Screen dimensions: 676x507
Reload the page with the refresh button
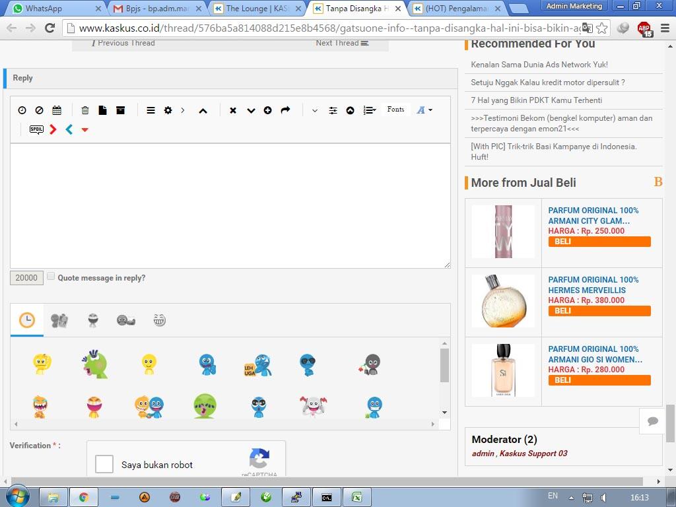pos(50,28)
